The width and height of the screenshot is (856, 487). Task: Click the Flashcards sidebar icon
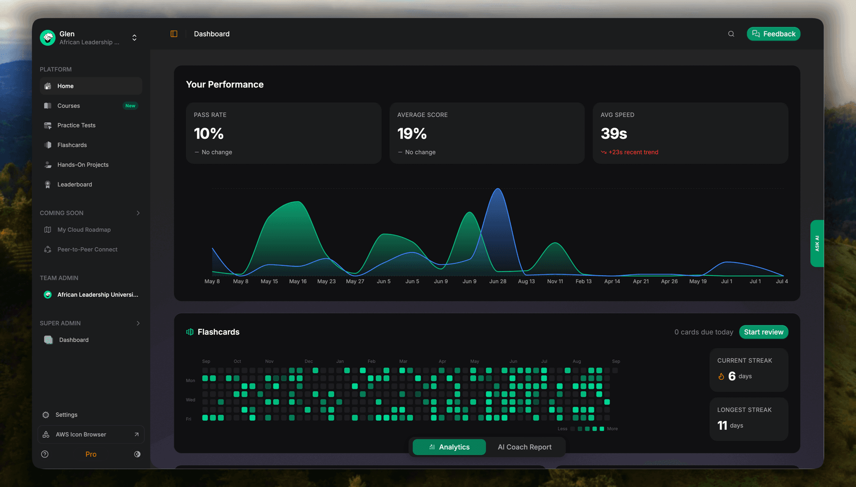pos(48,145)
